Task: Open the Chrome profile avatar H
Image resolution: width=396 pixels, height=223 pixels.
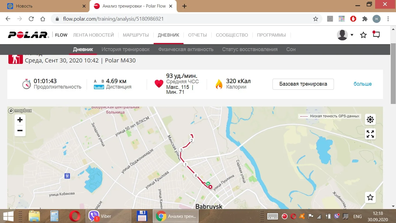Action: pos(377,19)
